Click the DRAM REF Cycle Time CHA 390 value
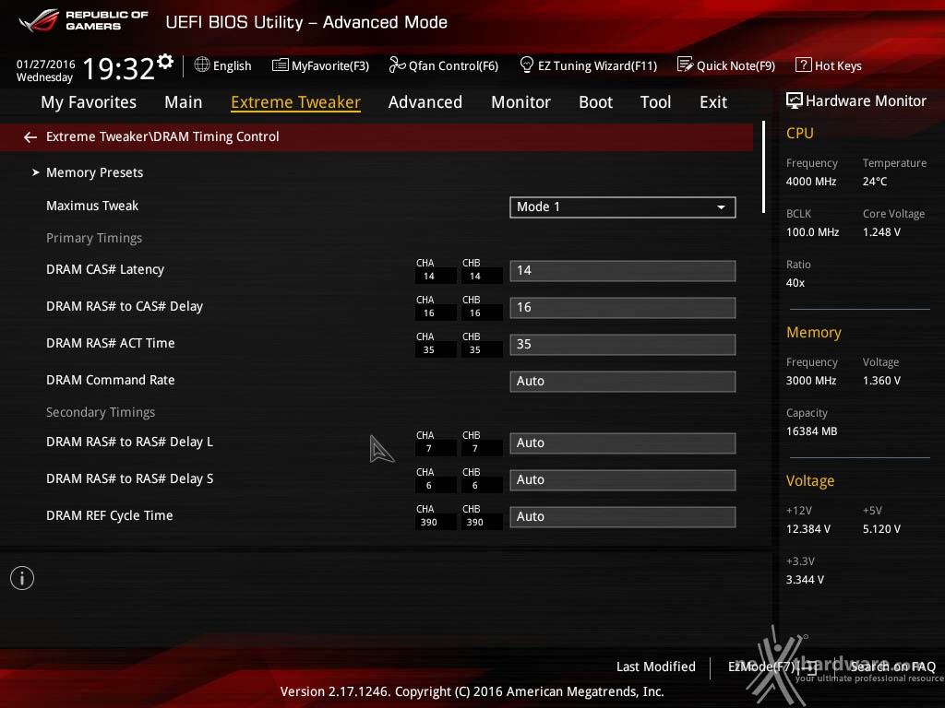 point(428,523)
